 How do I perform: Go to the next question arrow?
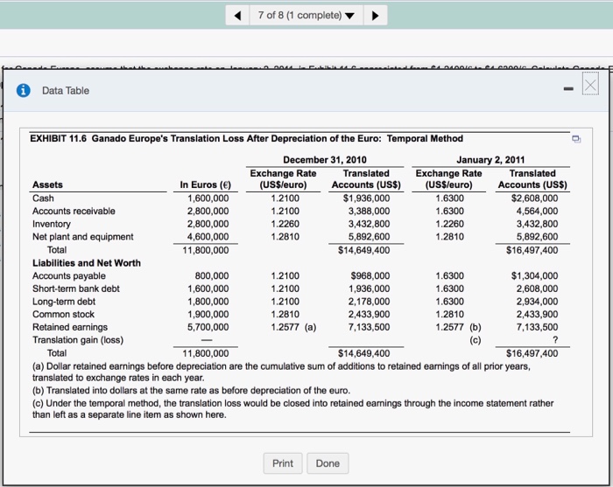pyautogui.click(x=376, y=15)
